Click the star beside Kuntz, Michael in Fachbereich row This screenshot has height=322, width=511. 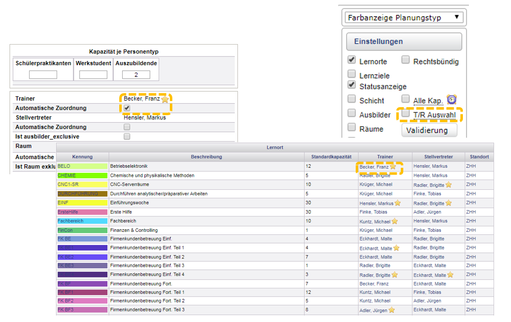pos(395,221)
